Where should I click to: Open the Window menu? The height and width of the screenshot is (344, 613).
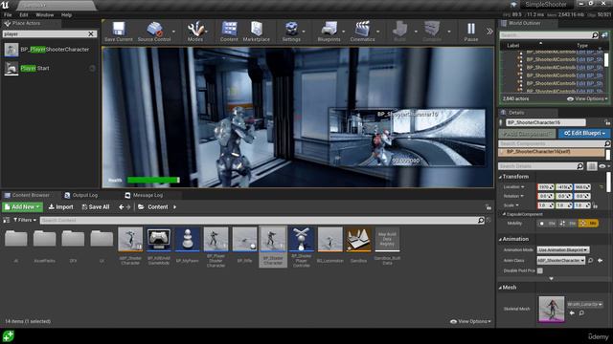coord(45,15)
